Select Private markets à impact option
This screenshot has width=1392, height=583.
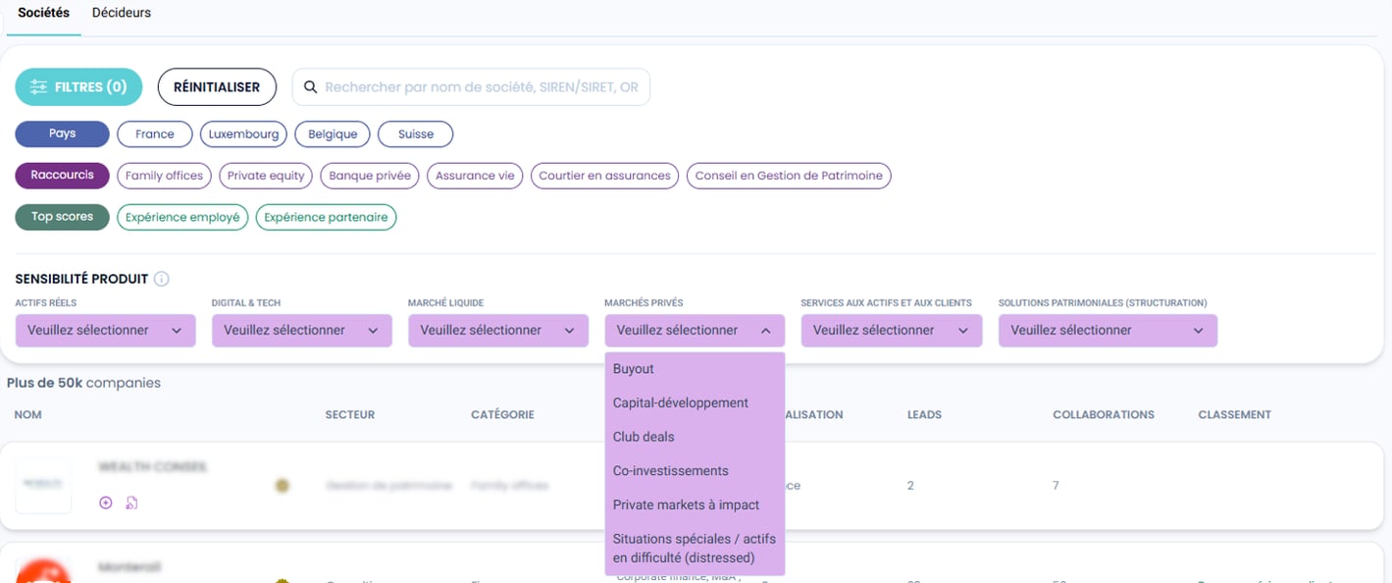click(x=686, y=504)
